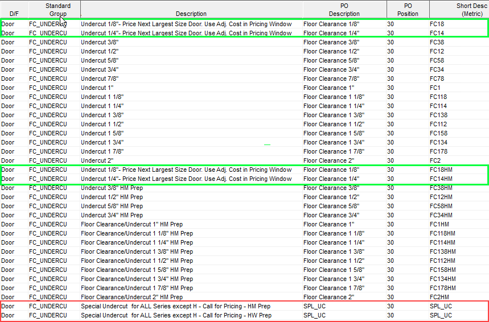The width and height of the screenshot is (489, 322).
Task: Select the FC2HM short description cell
Action: pos(458,297)
